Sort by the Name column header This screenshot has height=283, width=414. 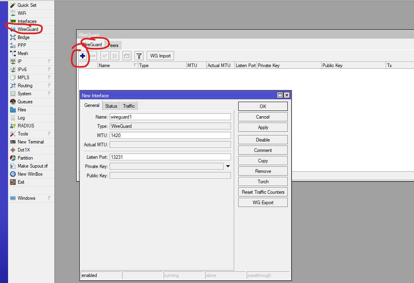click(x=118, y=66)
